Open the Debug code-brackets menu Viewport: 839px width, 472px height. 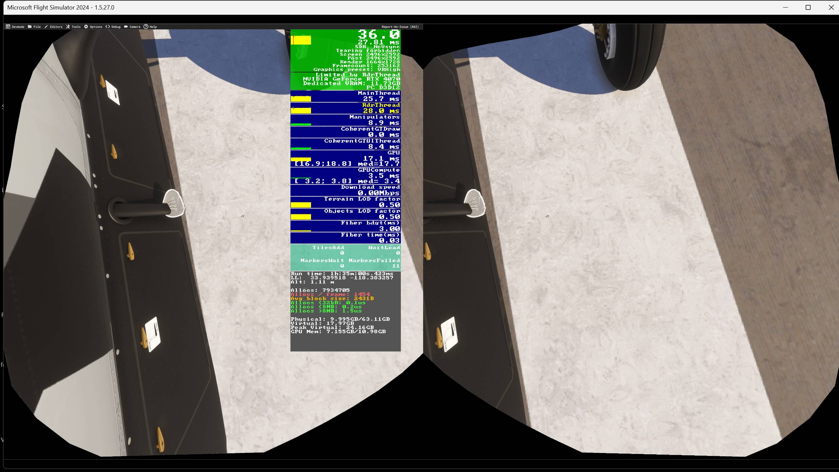[x=113, y=27]
